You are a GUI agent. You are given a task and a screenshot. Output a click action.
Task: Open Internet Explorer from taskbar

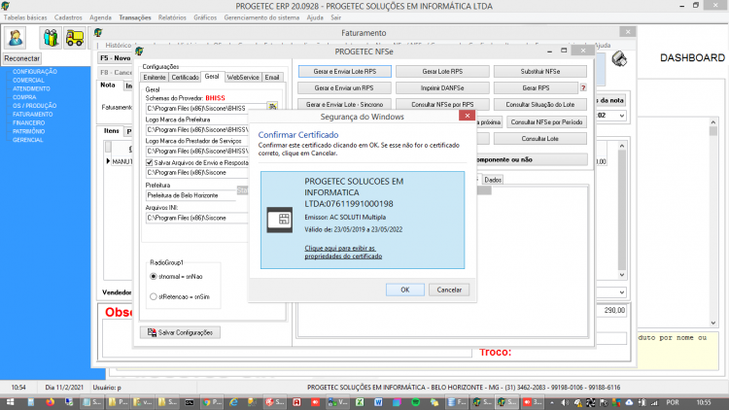[x=233, y=402]
